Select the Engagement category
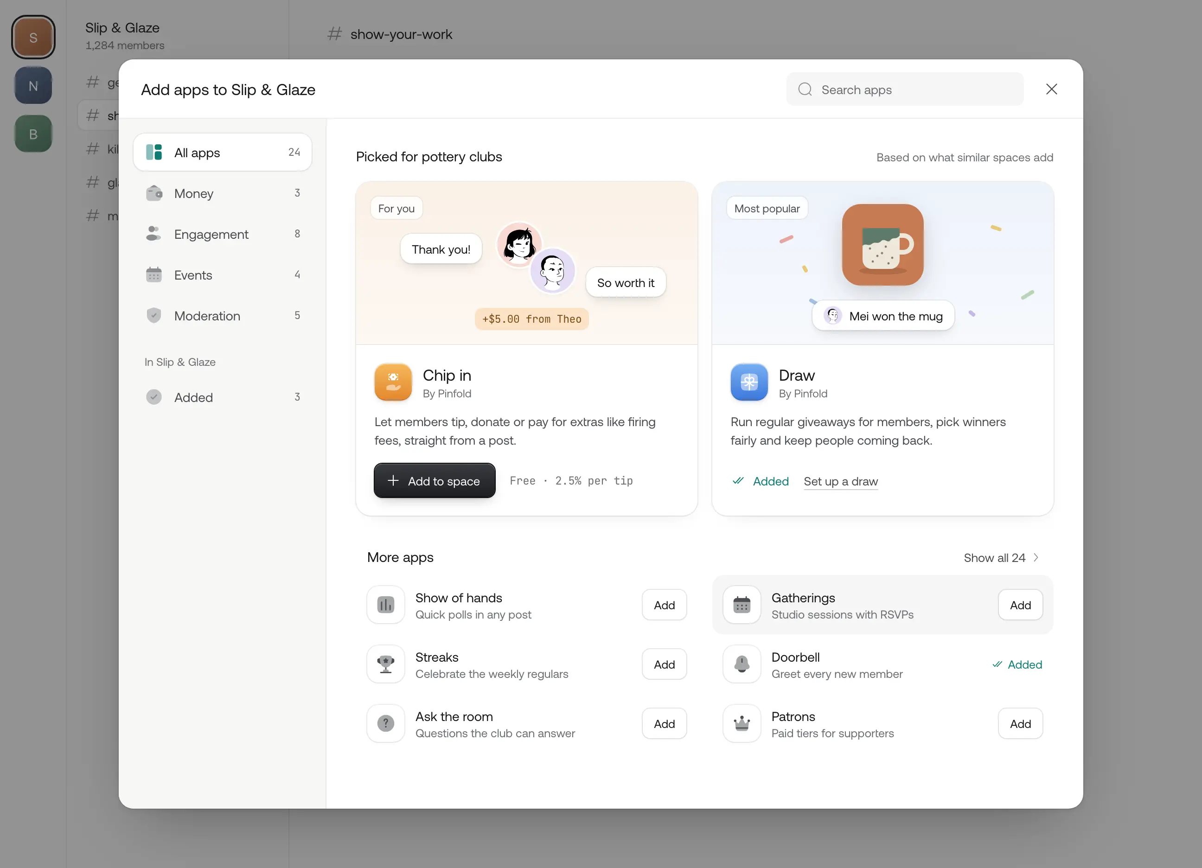 pos(223,234)
